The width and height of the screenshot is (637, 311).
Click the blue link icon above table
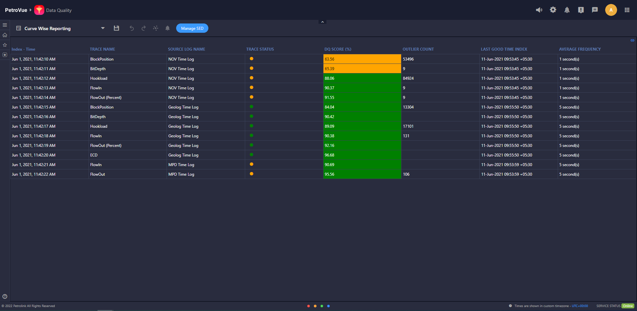pos(632,40)
